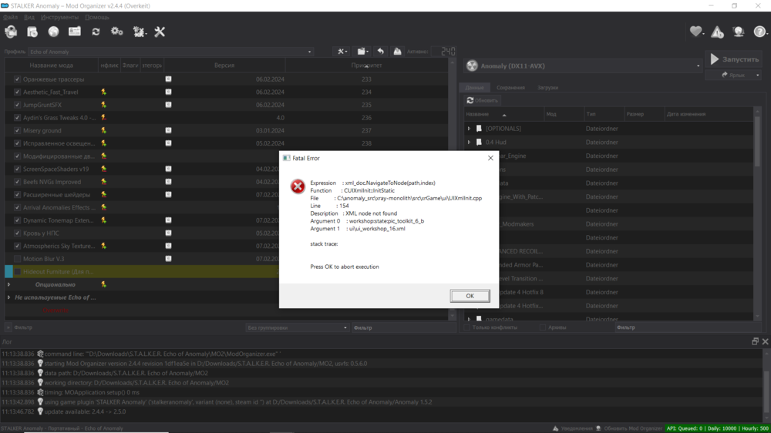The height and width of the screenshot is (433, 771).
Task: Click the red error icon in Fatal Error dialog
Action: click(x=298, y=186)
